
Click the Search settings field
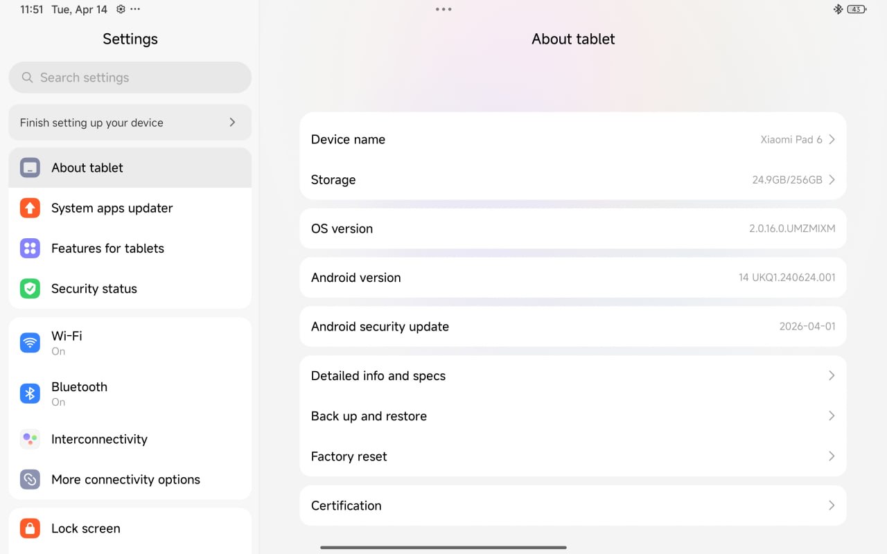[x=130, y=78]
